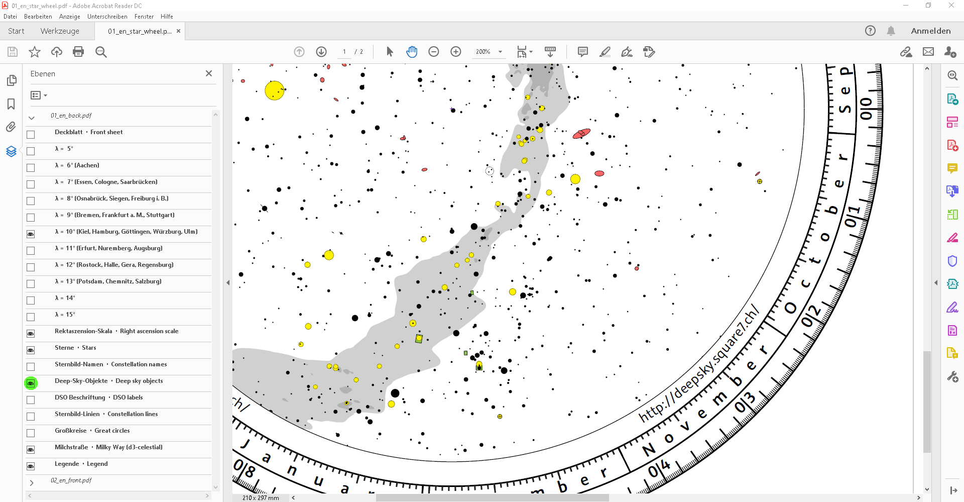Expand the tools pane bottom arrow
The height and width of the screenshot is (502, 964).
[x=953, y=490]
